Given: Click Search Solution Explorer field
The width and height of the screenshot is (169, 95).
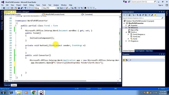Looking at the screenshot, I should point(143,18).
